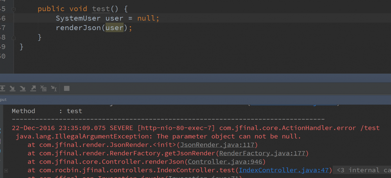The height and width of the screenshot is (178, 391).
Task: Click the Evaluate Expression calculator icon
Action: pos(67,88)
